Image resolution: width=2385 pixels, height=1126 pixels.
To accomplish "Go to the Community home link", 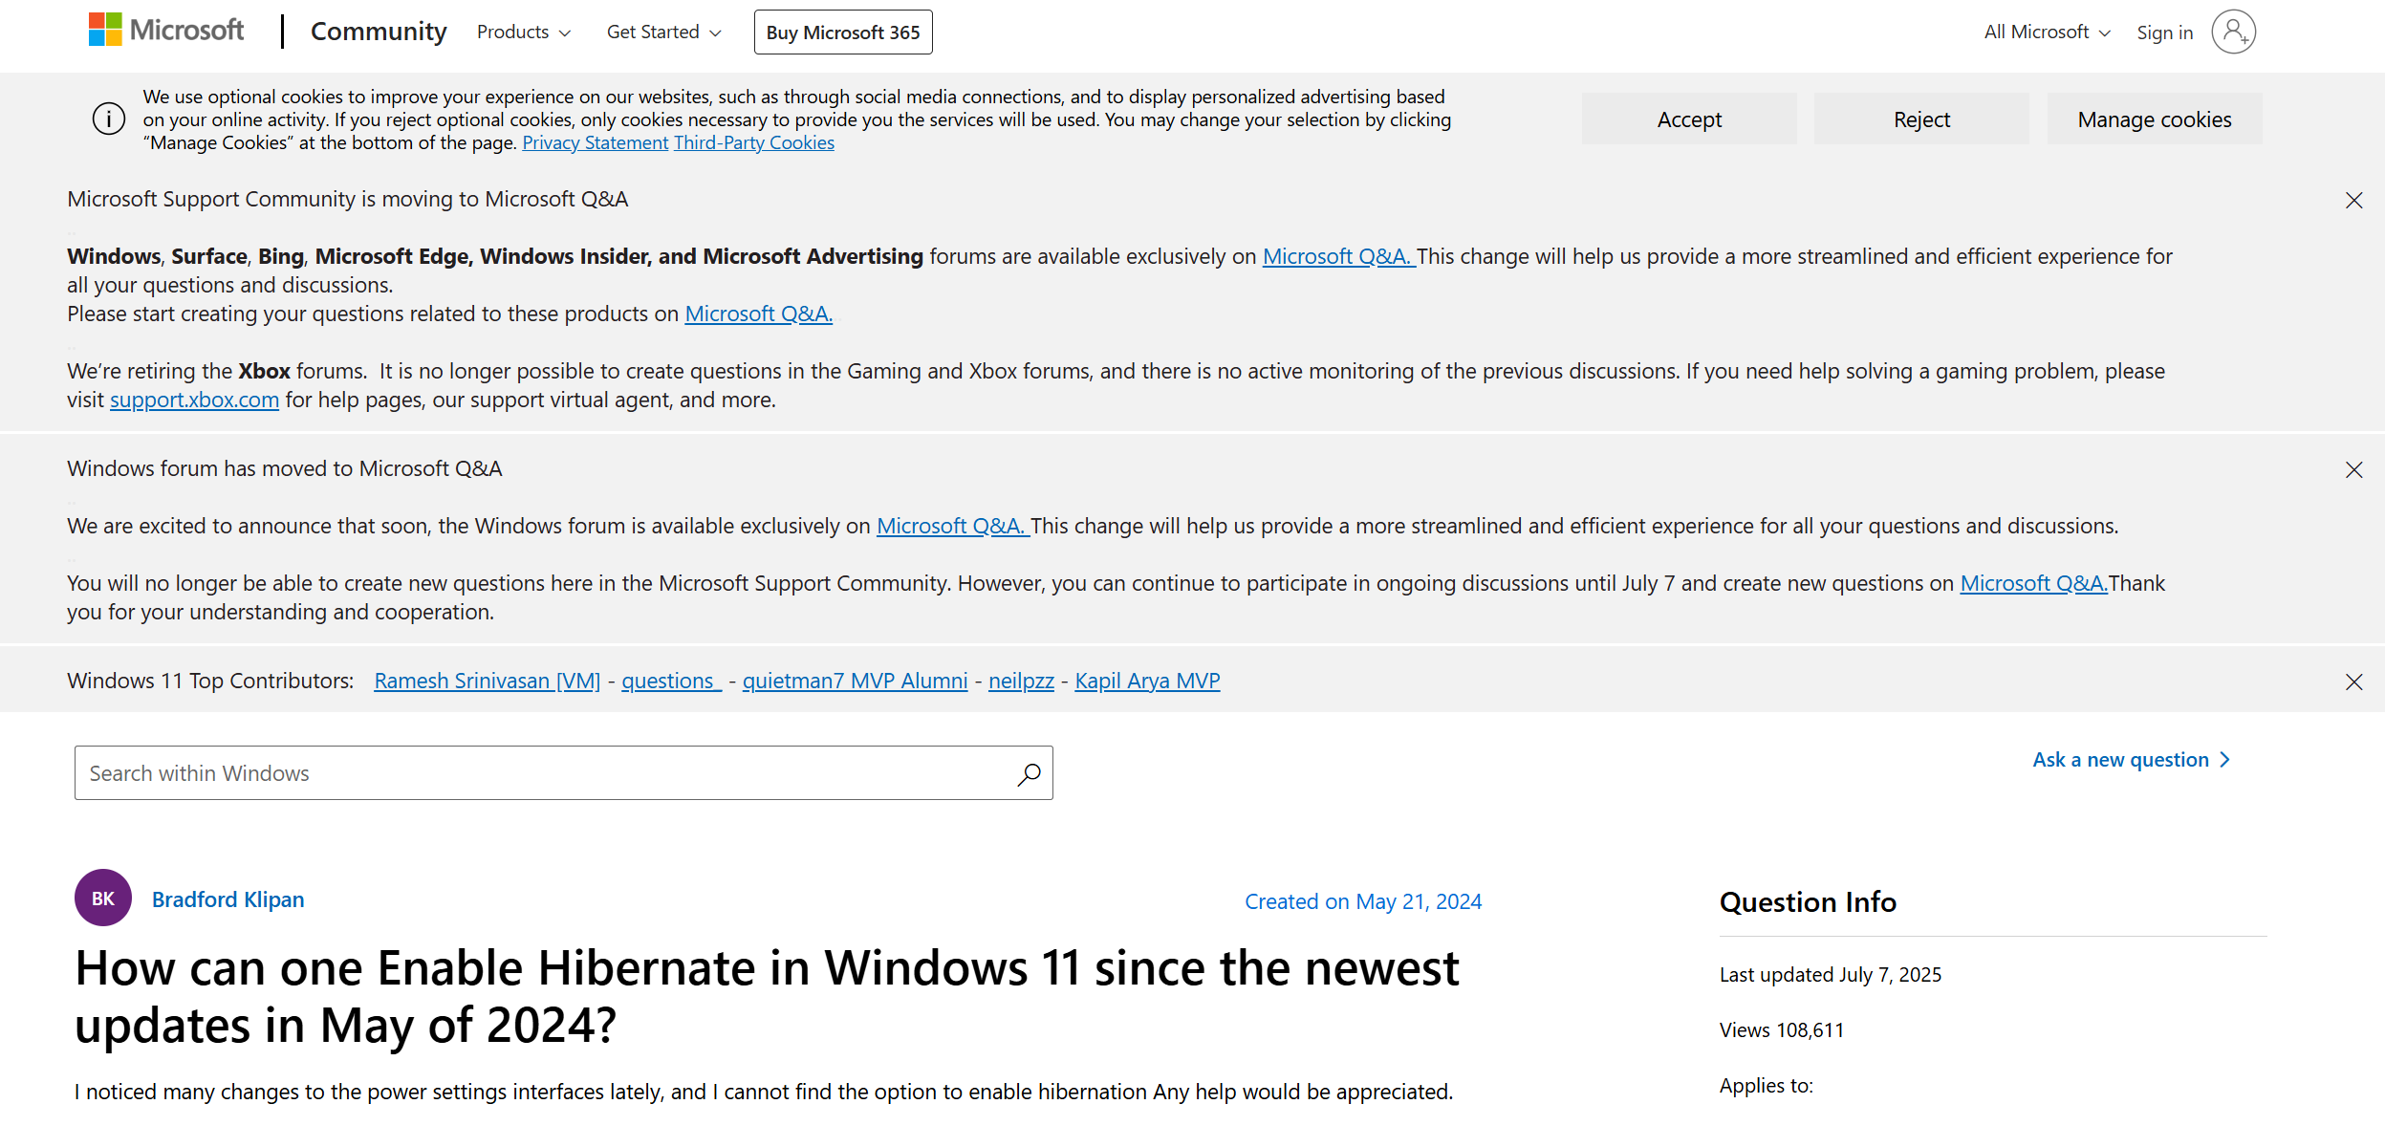I will click(379, 32).
